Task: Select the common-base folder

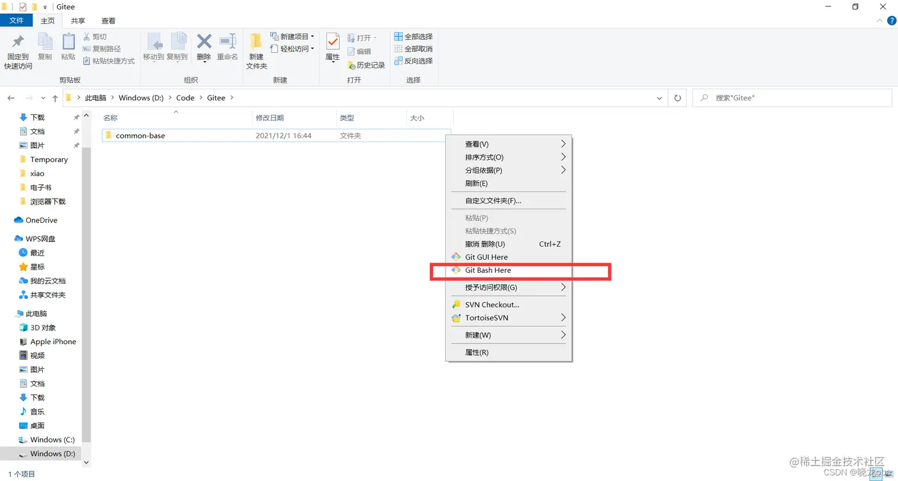Action: pos(276,135)
